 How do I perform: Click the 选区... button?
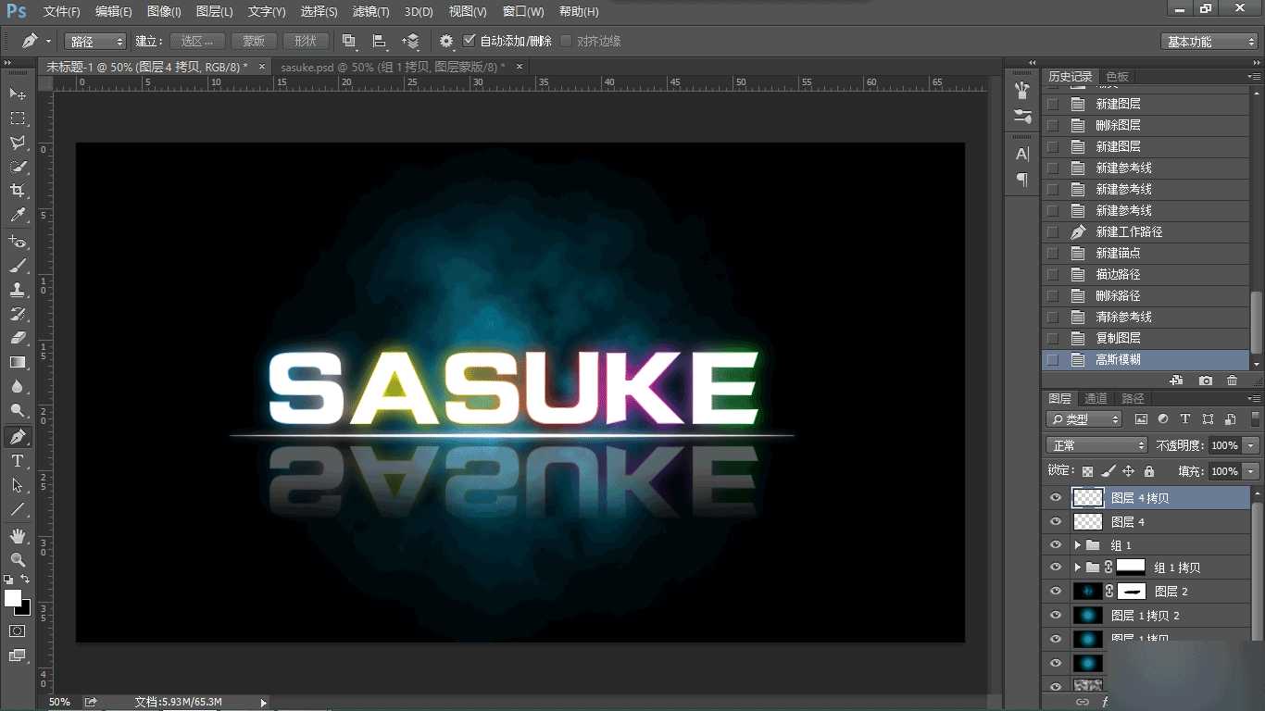point(197,41)
